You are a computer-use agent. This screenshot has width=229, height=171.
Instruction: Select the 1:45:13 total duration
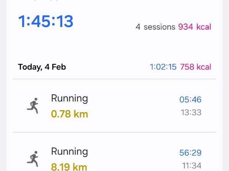click(45, 22)
